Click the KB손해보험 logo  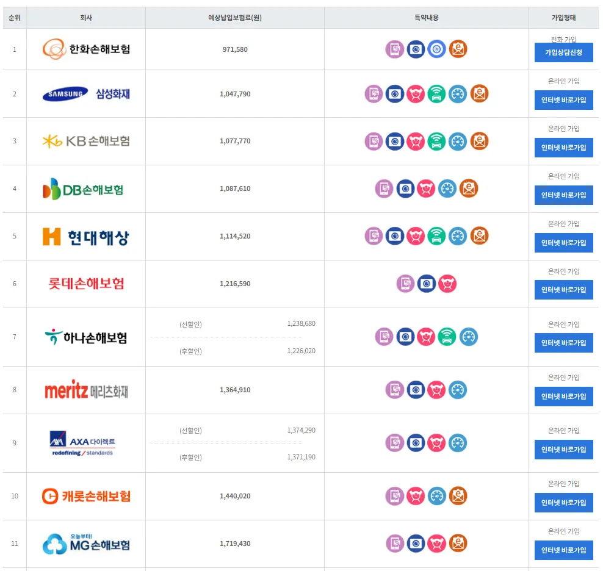86,141
